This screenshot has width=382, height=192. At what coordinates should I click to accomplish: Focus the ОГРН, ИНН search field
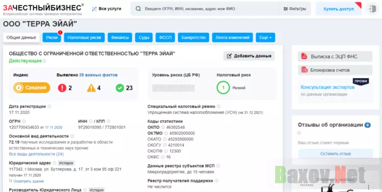[x=205, y=9]
